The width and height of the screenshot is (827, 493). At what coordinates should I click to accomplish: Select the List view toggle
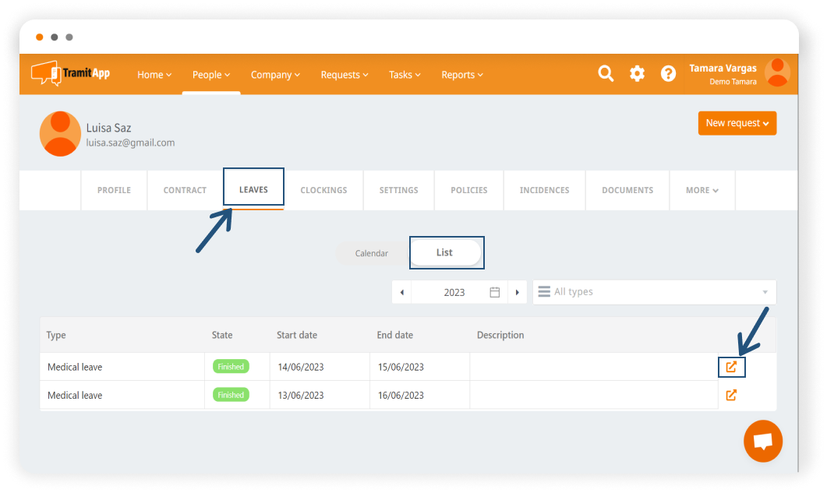445,252
